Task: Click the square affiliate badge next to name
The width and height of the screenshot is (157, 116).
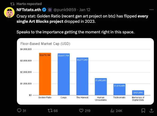Action: click(x=50, y=10)
